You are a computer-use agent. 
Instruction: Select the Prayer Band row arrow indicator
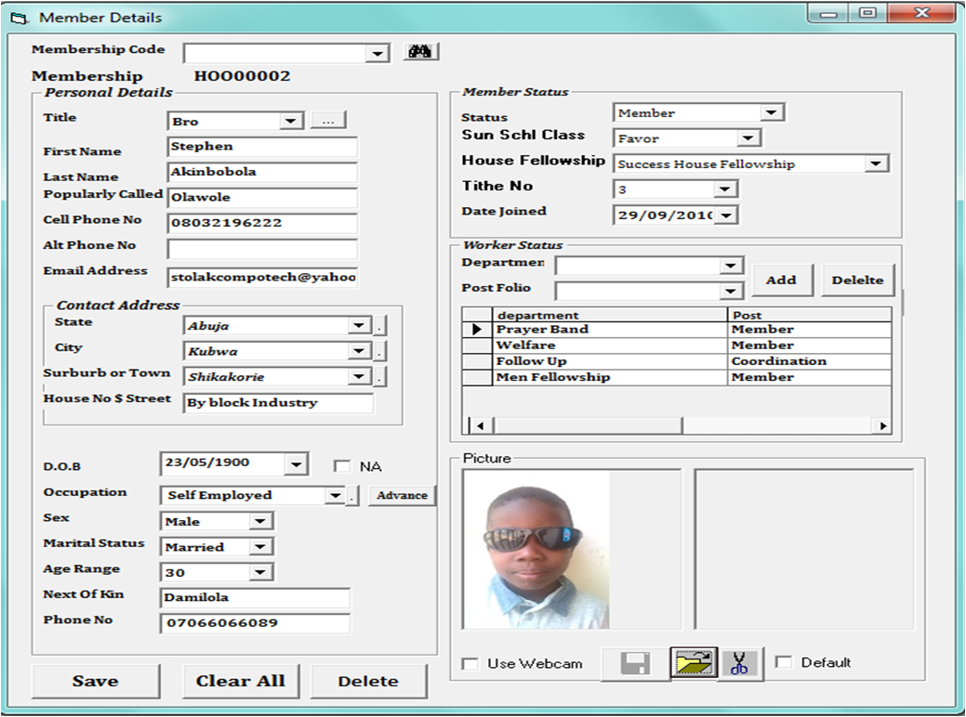click(477, 330)
